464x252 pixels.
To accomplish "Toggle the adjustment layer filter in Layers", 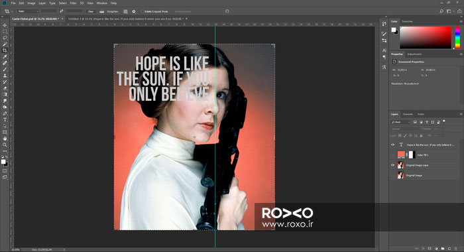I will (421, 122).
